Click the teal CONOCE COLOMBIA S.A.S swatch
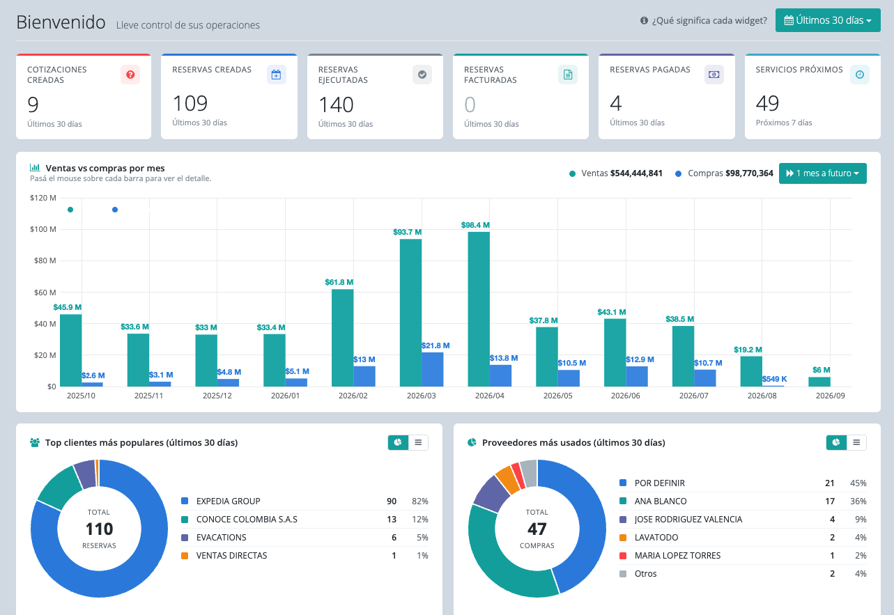 pos(185,519)
